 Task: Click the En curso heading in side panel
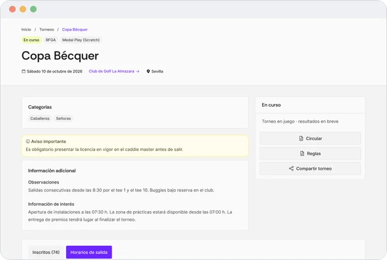[x=271, y=105]
